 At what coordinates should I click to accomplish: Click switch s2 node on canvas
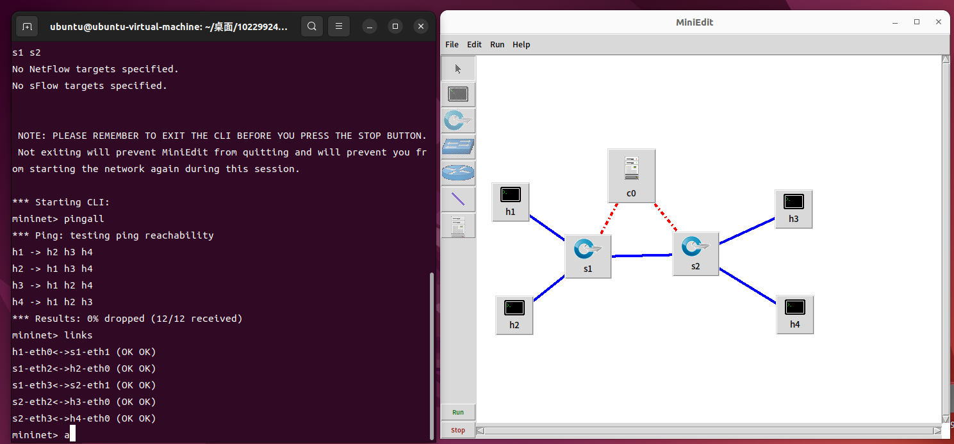tap(696, 254)
